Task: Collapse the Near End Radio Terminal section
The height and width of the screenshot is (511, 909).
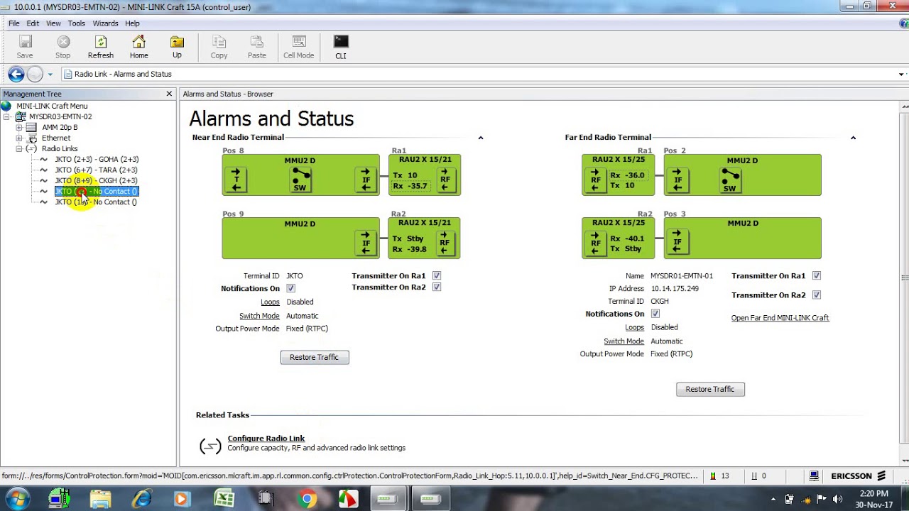Action: tap(481, 138)
